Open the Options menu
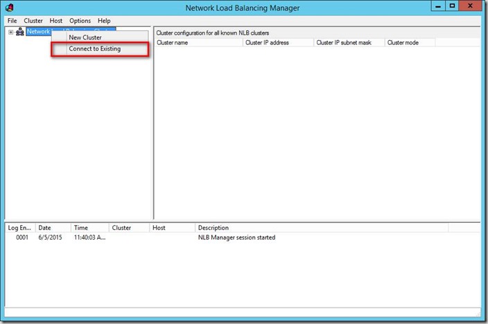 pos(80,21)
